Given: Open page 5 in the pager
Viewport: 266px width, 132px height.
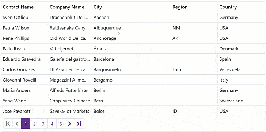Looking at the screenshot, I should pos(61,124).
